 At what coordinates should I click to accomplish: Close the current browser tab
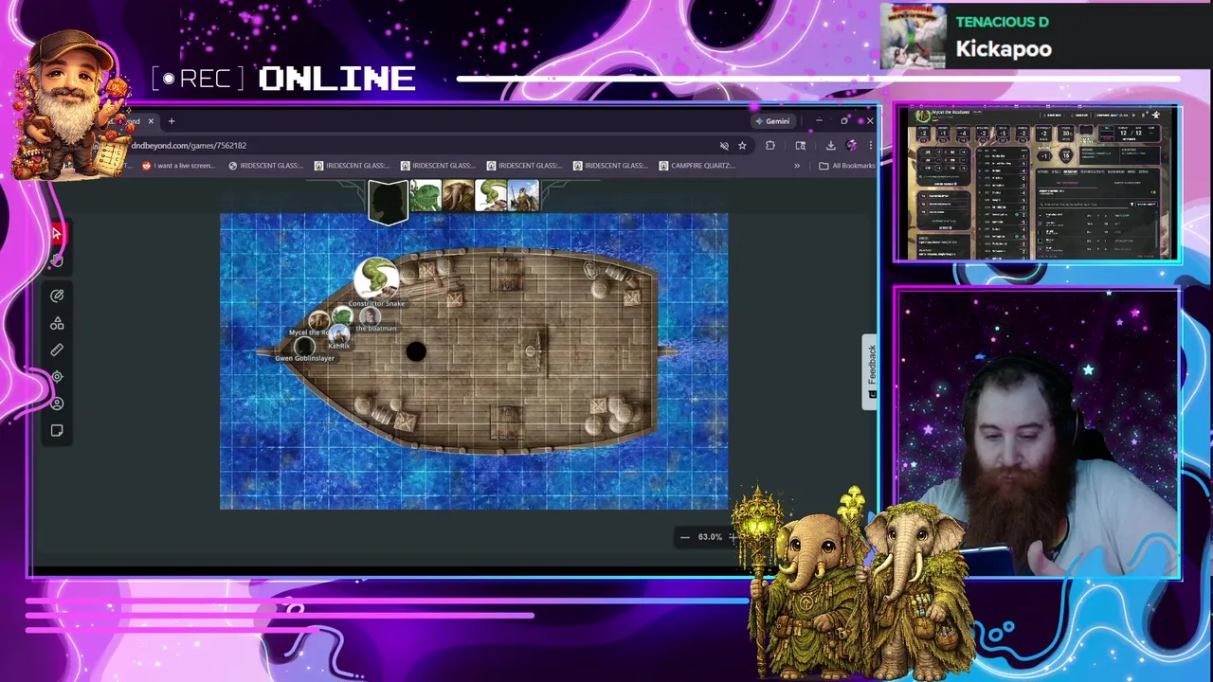coord(150,121)
